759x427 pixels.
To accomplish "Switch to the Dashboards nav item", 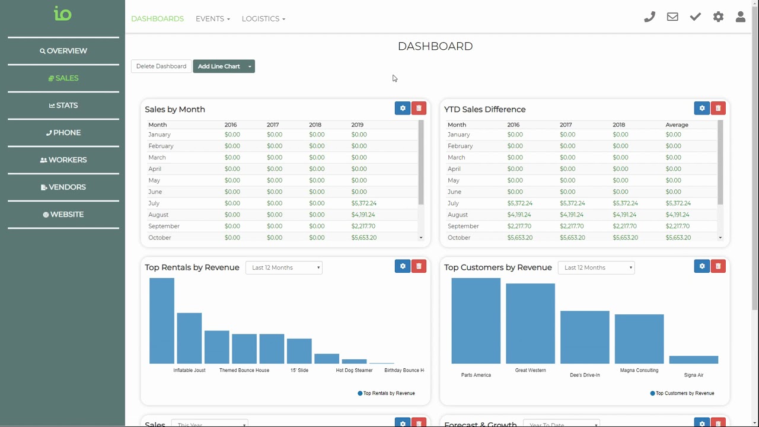I will pyautogui.click(x=157, y=19).
